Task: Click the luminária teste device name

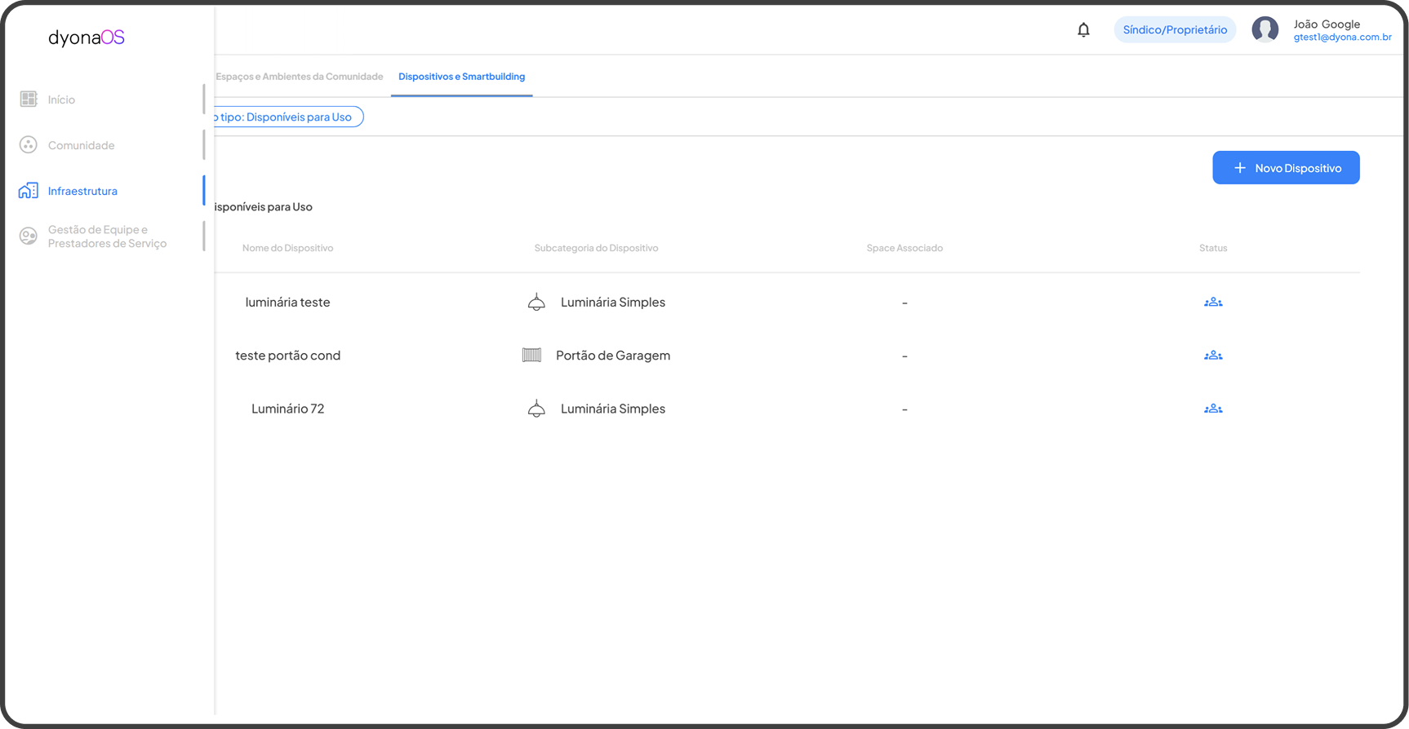Action: 287,303
